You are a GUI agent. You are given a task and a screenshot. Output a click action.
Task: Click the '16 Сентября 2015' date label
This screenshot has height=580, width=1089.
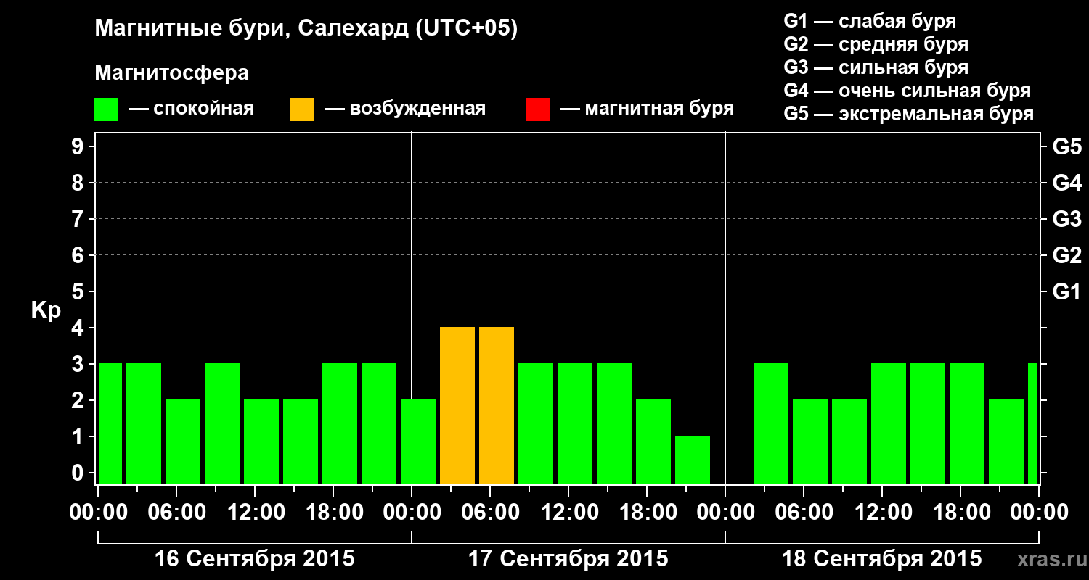click(x=255, y=559)
